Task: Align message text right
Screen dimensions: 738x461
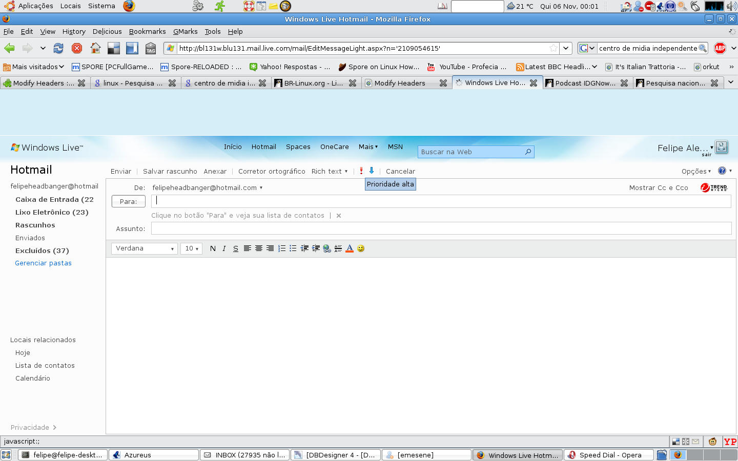Action: coord(270,248)
